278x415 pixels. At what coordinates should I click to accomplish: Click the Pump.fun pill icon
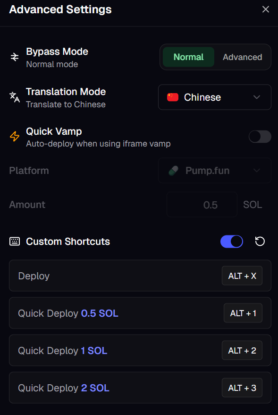pyautogui.click(x=173, y=171)
